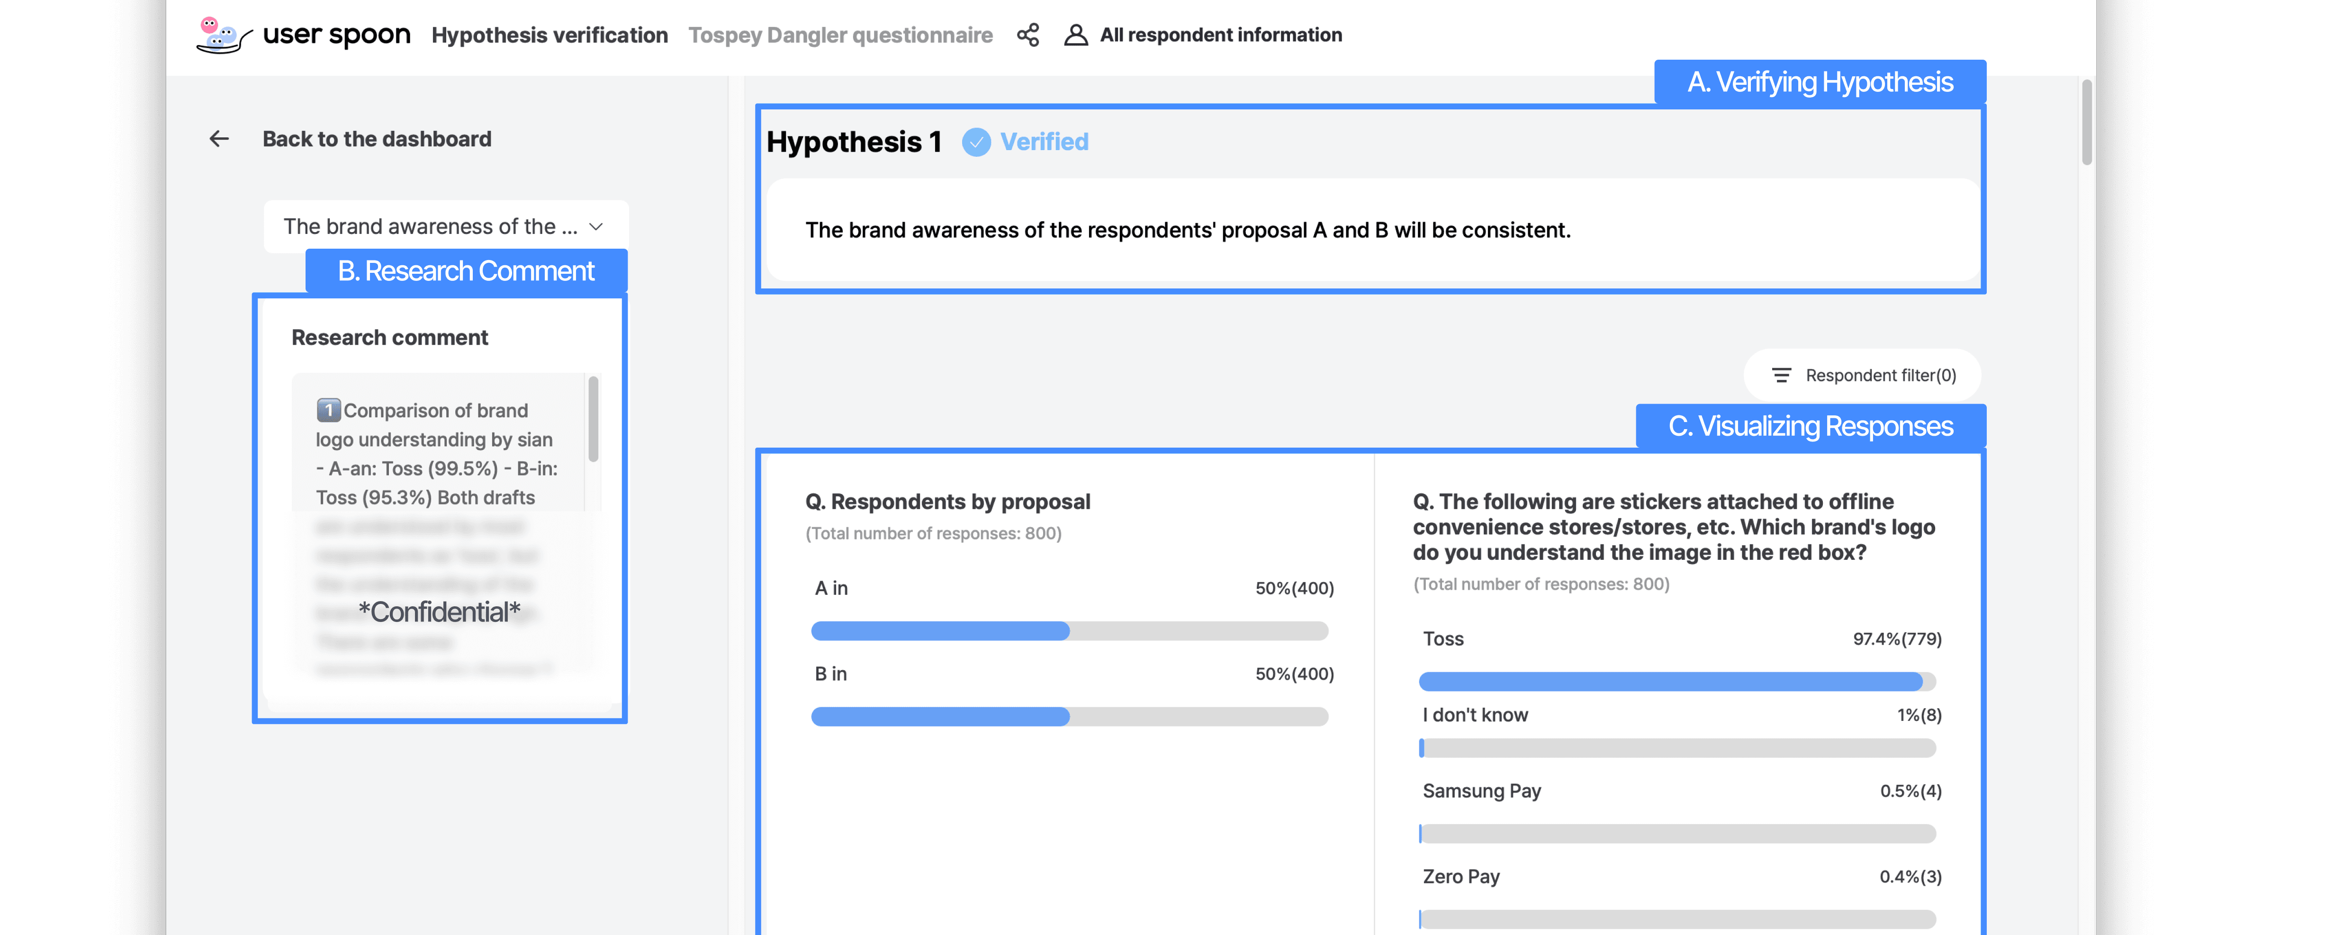The height and width of the screenshot is (935, 2352).
Task: Click the hypothesis statement about proposal A and B
Action: point(1188,230)
